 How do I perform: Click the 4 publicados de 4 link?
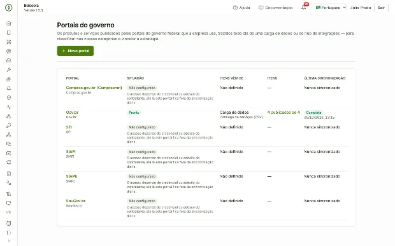pos(284,113)
